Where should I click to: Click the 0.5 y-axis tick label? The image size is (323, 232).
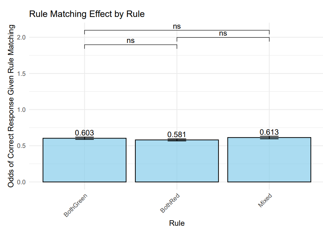[21, 146]
